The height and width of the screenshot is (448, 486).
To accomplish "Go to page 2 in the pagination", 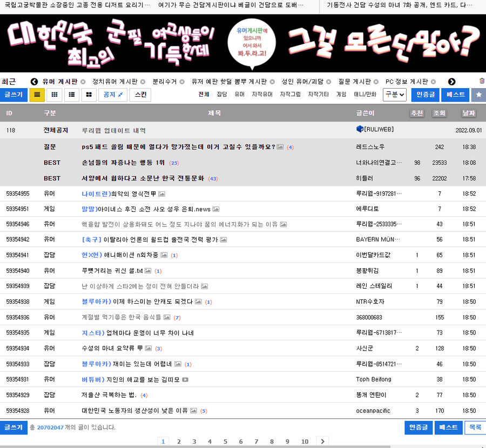I will pyautogui.click(x=179, y=442).
